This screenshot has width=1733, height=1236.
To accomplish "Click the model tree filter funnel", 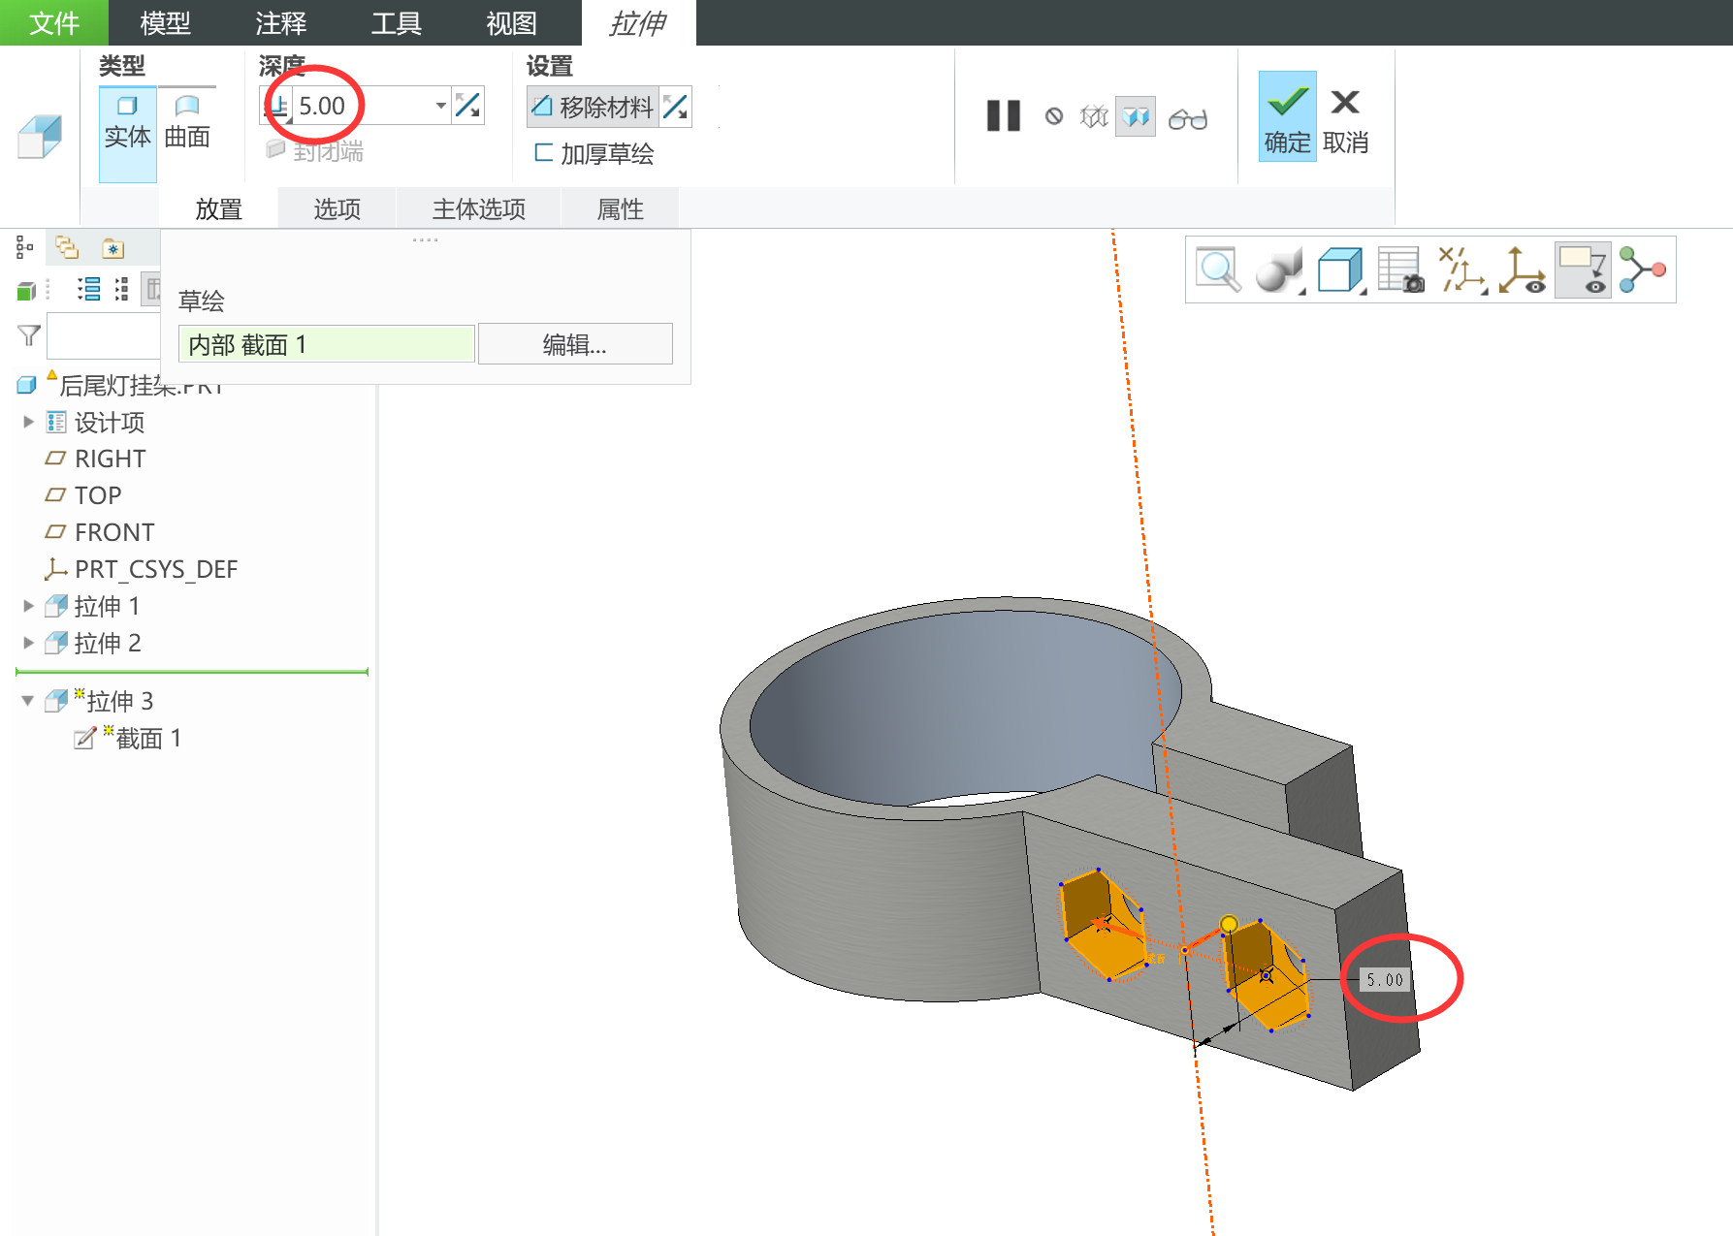I will tap(29, 335).
